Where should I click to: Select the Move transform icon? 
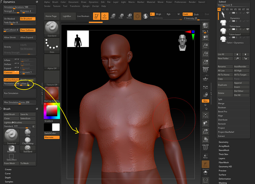pos(113,16)
